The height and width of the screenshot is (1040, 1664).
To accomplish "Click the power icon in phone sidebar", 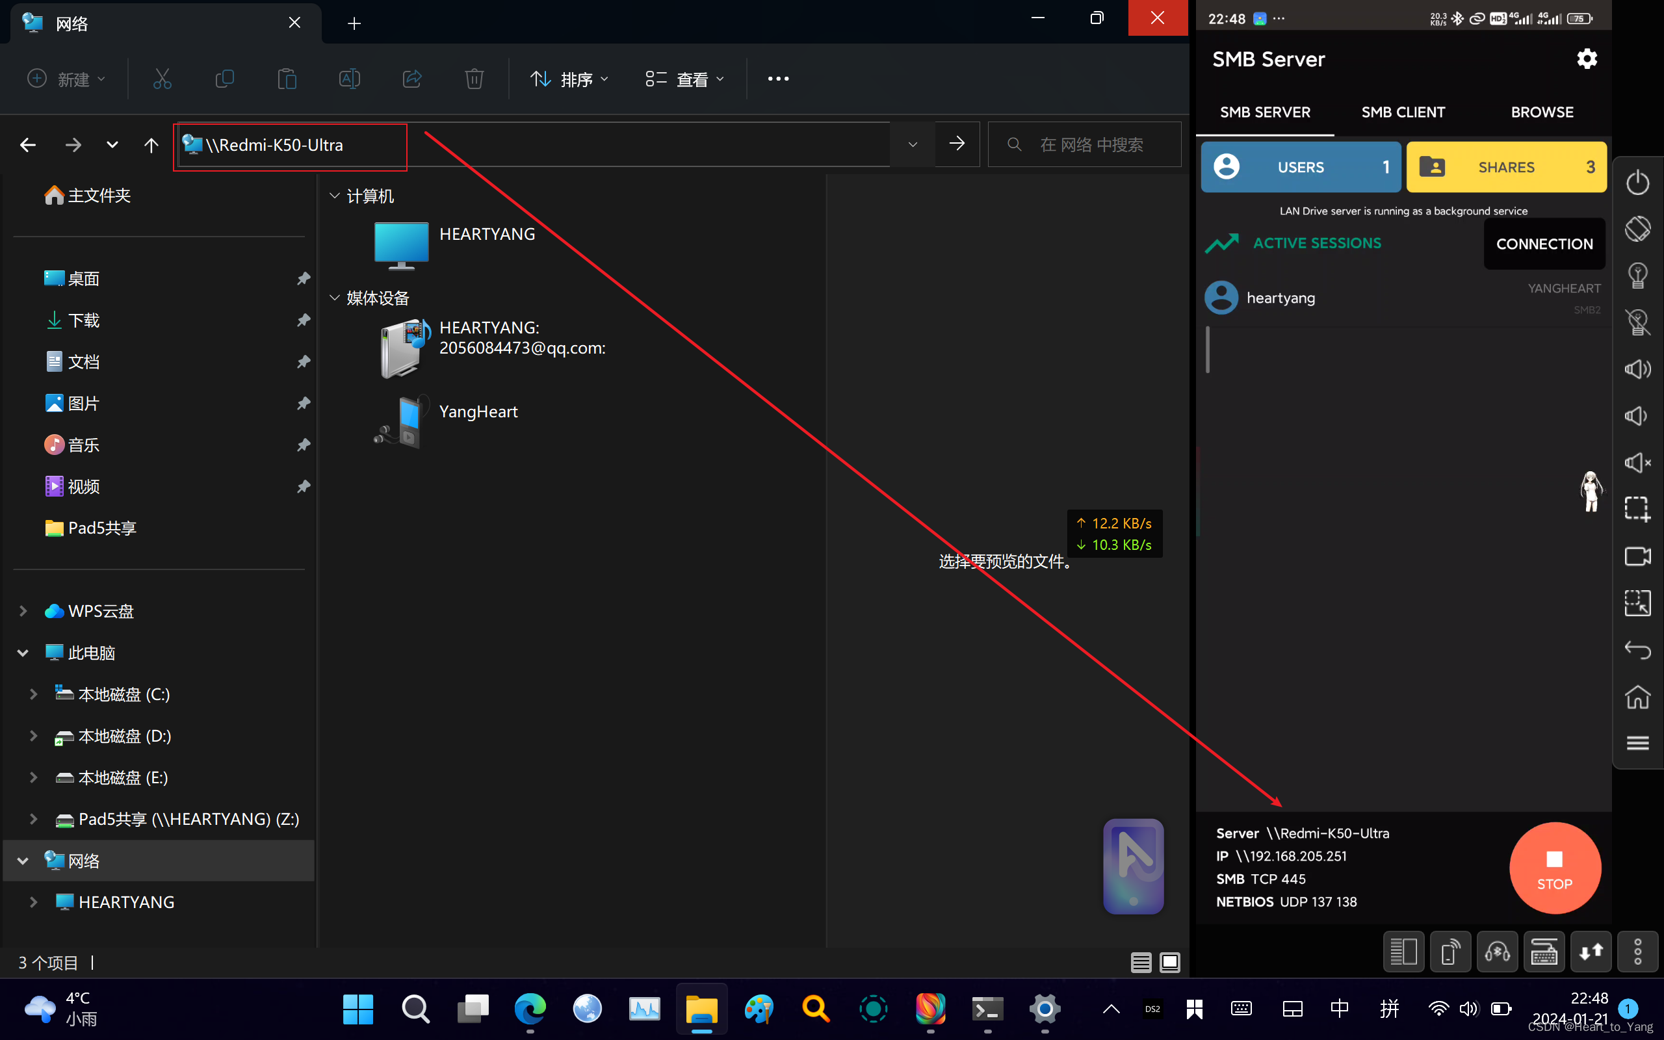I will 1637,182.
